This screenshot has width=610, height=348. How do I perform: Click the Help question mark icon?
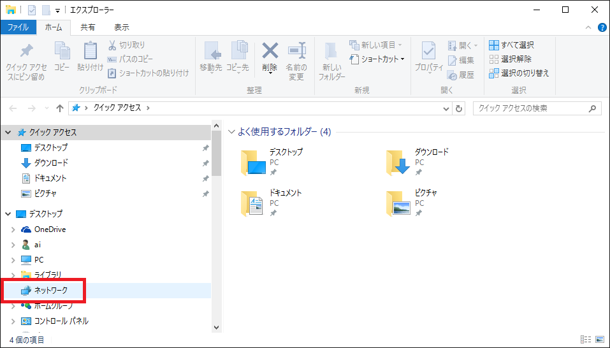(602, 27)
